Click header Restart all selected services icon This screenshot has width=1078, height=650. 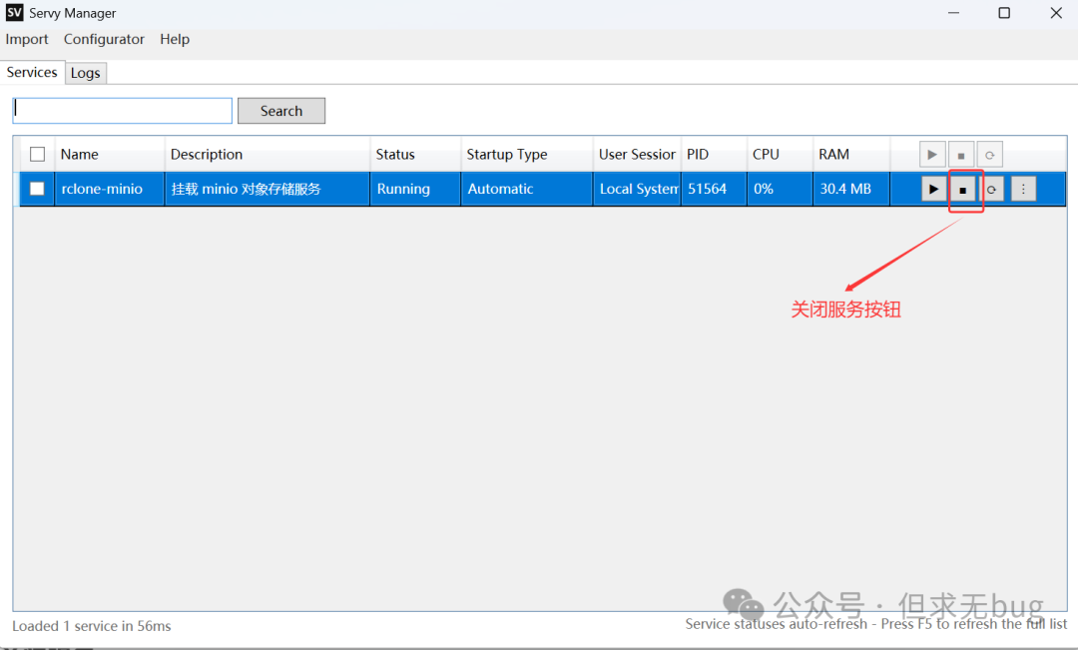989,155
